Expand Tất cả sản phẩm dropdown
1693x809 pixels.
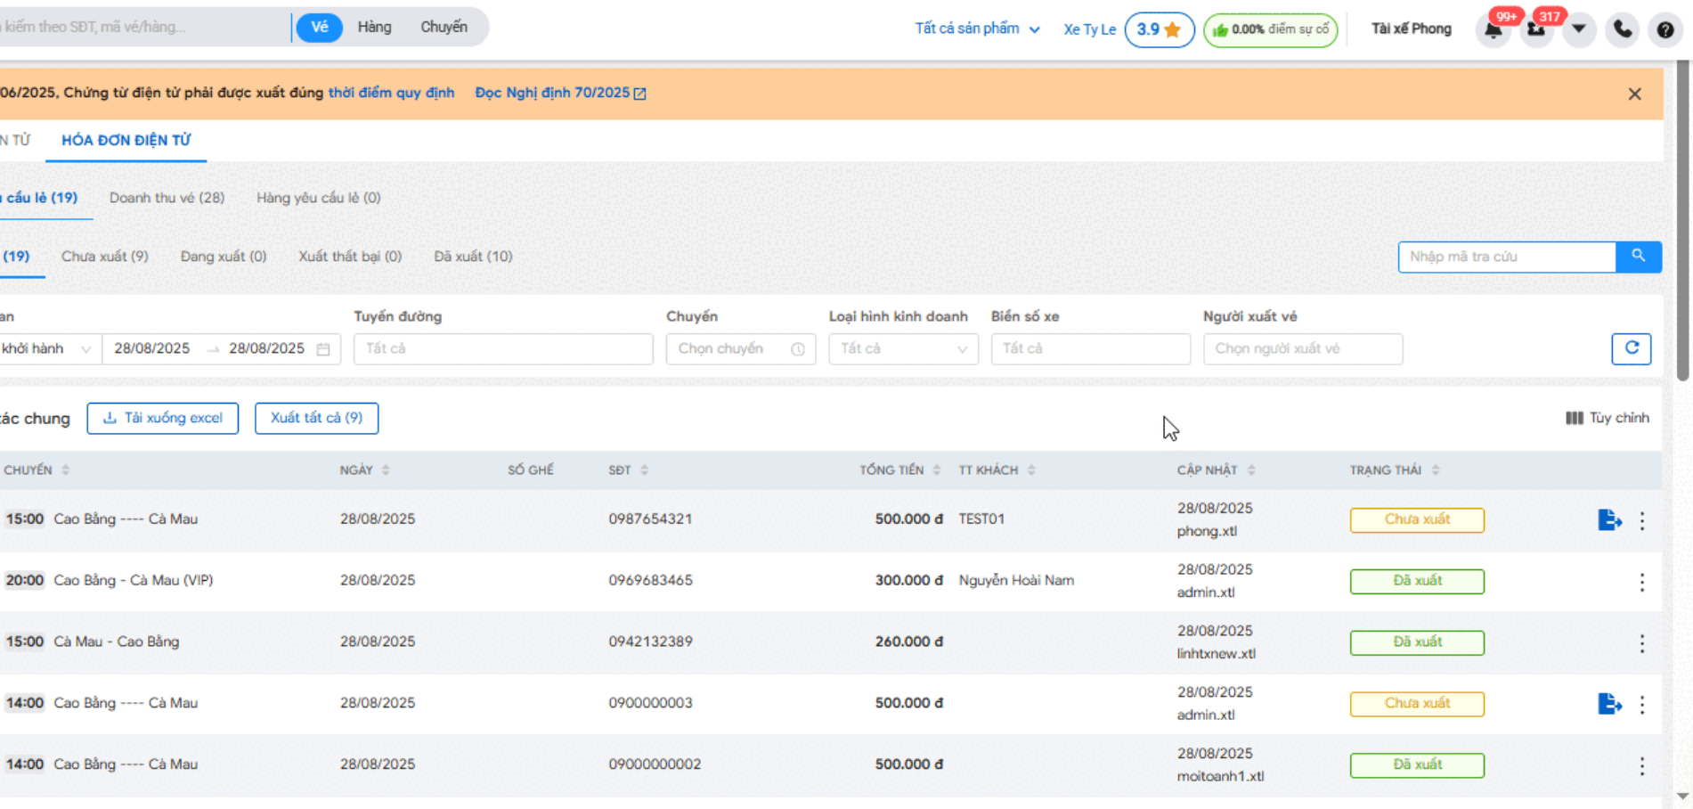(977, 29)
